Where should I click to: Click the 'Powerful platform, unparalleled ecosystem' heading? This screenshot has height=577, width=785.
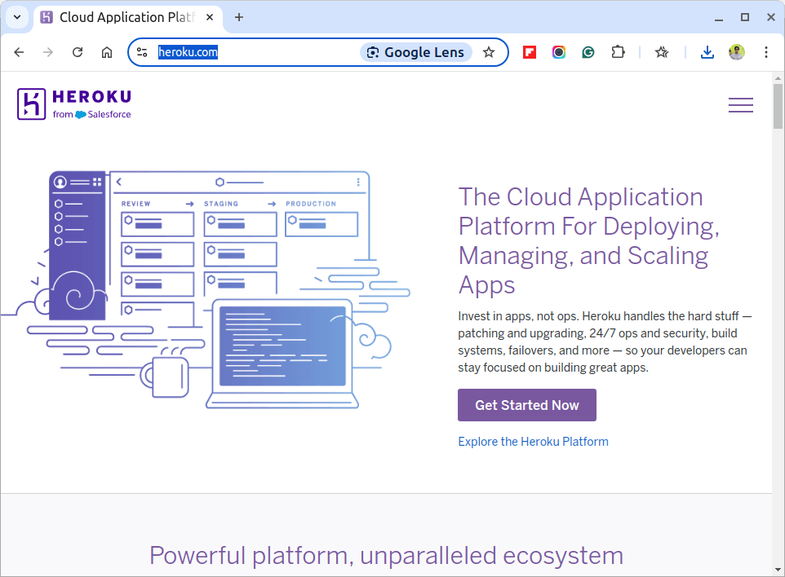387,556
